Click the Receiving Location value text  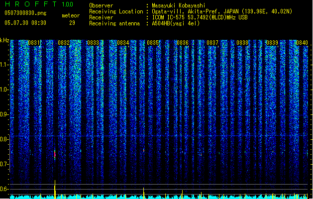click(x=222, y=11)
